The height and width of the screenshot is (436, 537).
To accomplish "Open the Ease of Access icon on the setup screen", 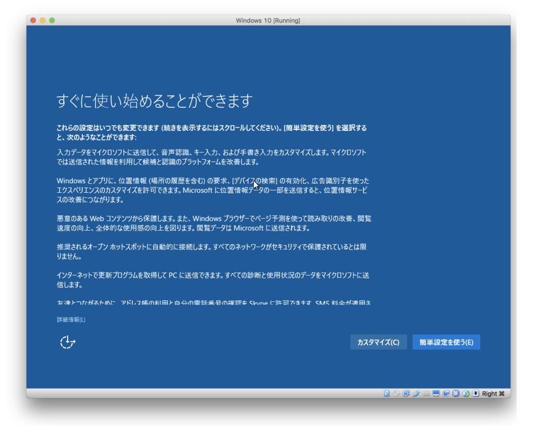I will (67, 342).
